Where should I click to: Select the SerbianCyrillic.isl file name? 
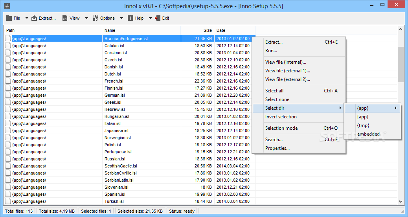point(121,173)
